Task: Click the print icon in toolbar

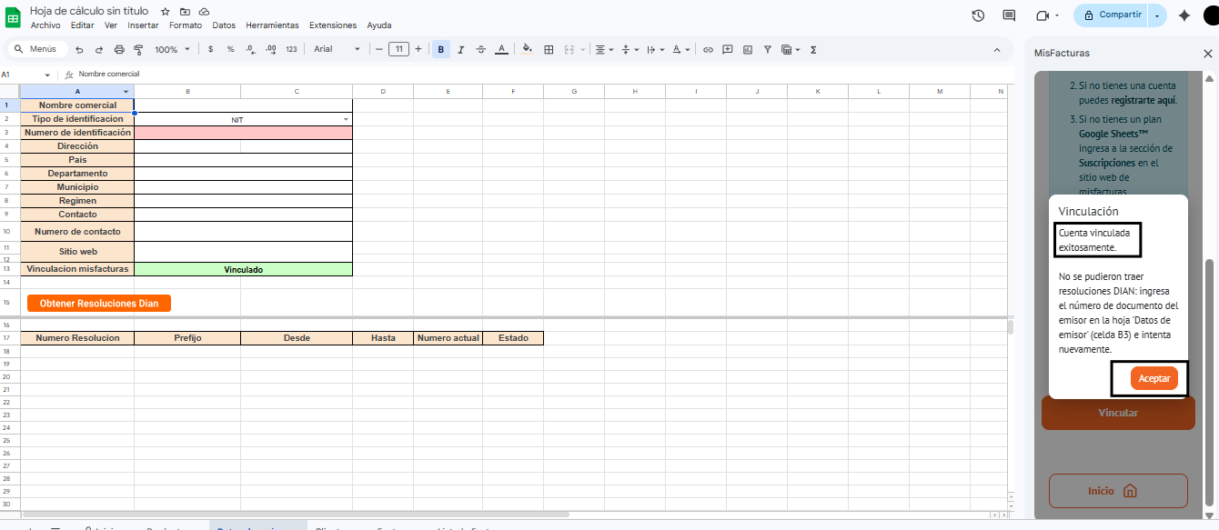Action: coord(118,49)
